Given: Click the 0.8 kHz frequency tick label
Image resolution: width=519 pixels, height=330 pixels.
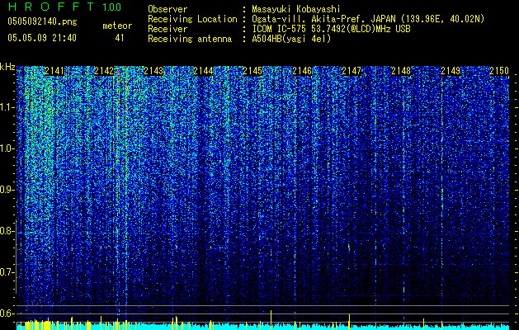Looking at the screenshot, I should point(7,231).
